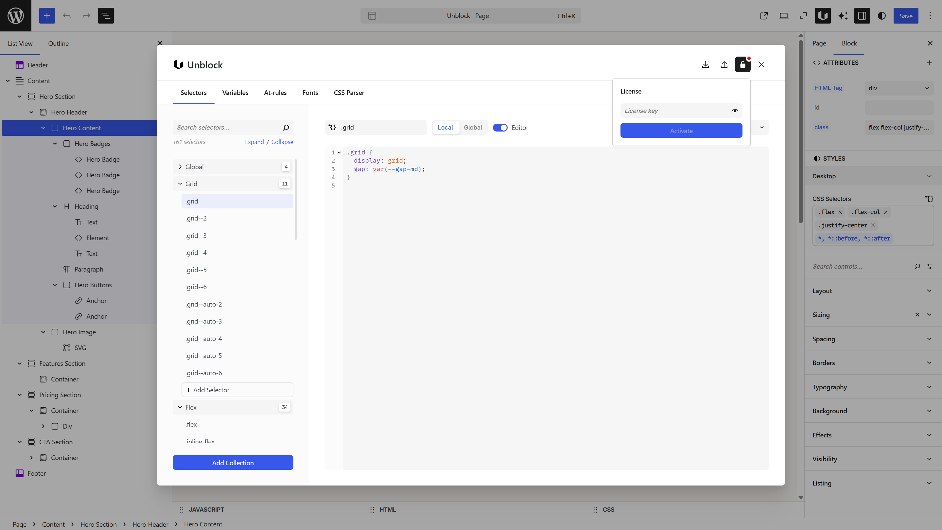Click the AI sparkles icon in the top bar
Viewport: 942px width, 530px height.
pos(843,16)
